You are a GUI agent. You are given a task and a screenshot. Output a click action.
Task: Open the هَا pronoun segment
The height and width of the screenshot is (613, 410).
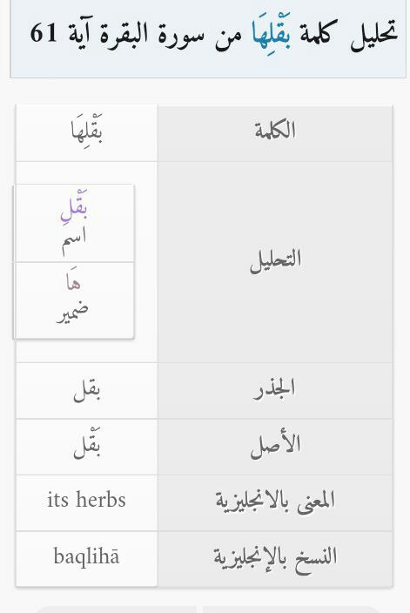click(74, 282)
